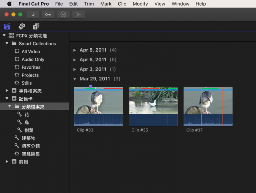Select the 鳥 keyword collection label
Image resolution: width=256 pixels, height=193 pixels.
point(27,122)
